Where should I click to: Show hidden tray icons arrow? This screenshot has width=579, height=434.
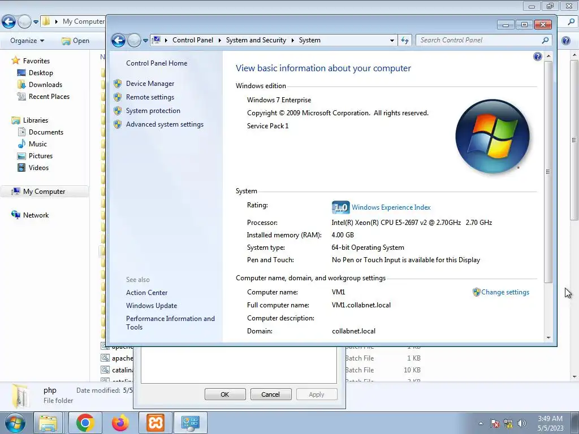[481, 423]
